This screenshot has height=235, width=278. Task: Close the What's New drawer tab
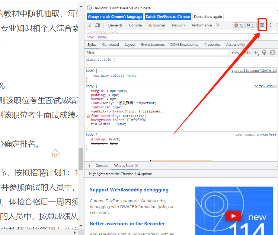pyautogui.click(x=137, y=165)
